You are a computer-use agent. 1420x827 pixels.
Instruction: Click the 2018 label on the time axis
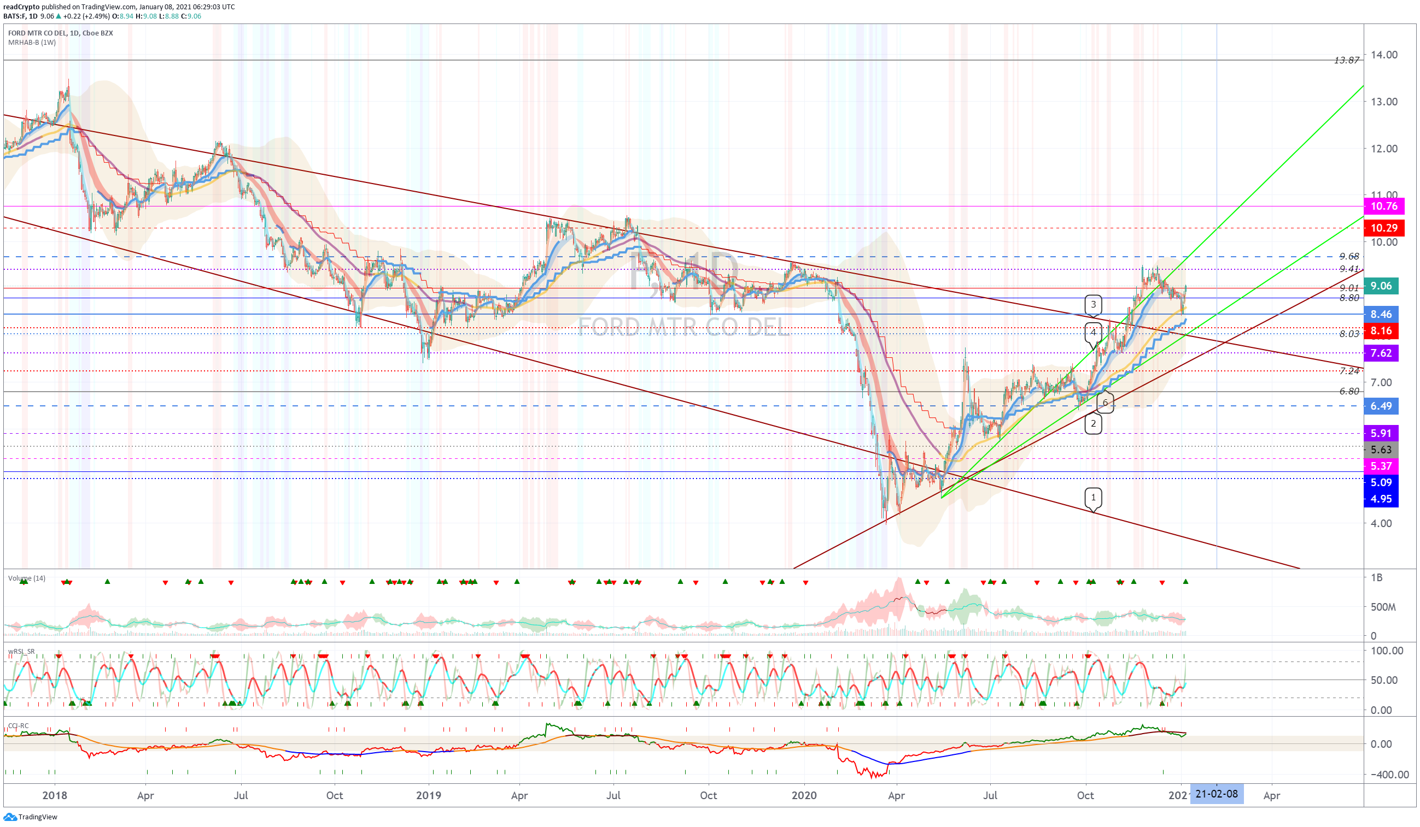(55, 795)
